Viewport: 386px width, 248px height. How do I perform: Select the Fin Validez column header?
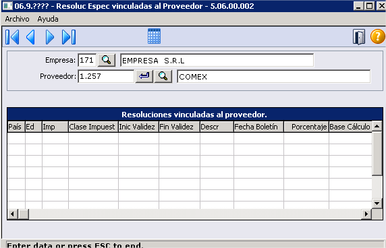point(180,127)
